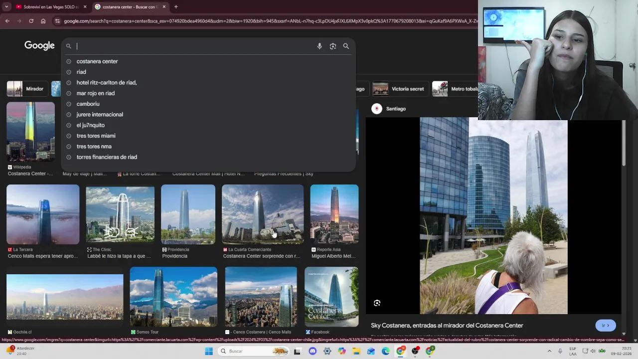The image size is (638, 359).
Task: Open Windows Start menu
Action: tap(209, 351)
